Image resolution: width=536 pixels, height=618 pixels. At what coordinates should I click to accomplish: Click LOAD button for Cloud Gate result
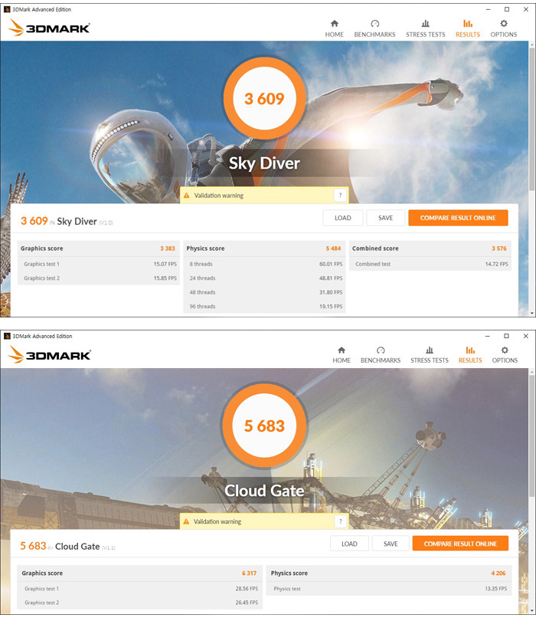[349, 544]
